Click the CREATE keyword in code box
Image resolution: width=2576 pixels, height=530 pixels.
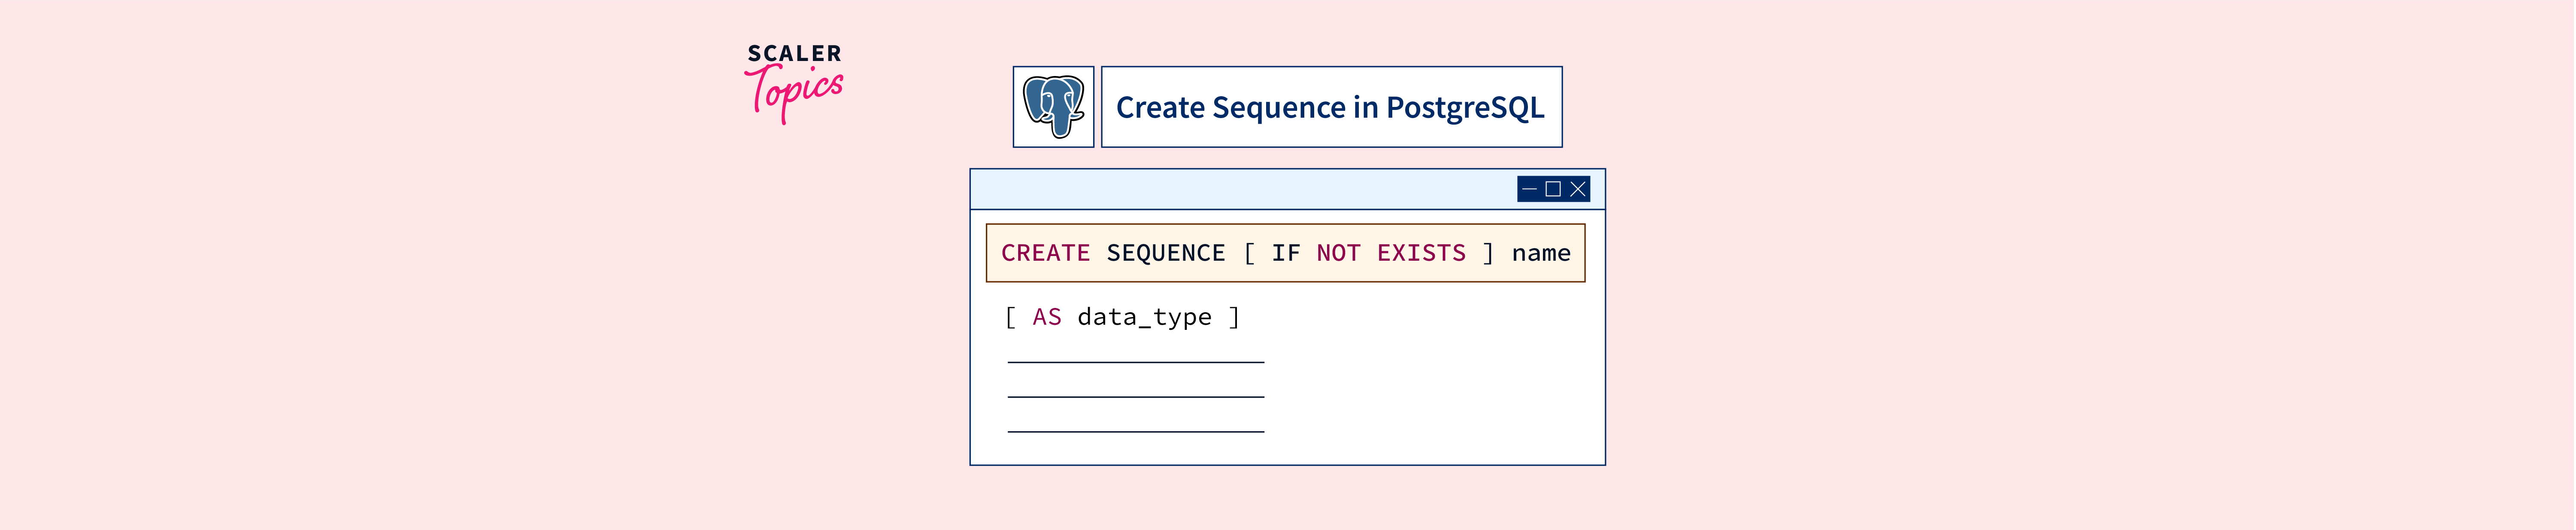point(1045,253)
